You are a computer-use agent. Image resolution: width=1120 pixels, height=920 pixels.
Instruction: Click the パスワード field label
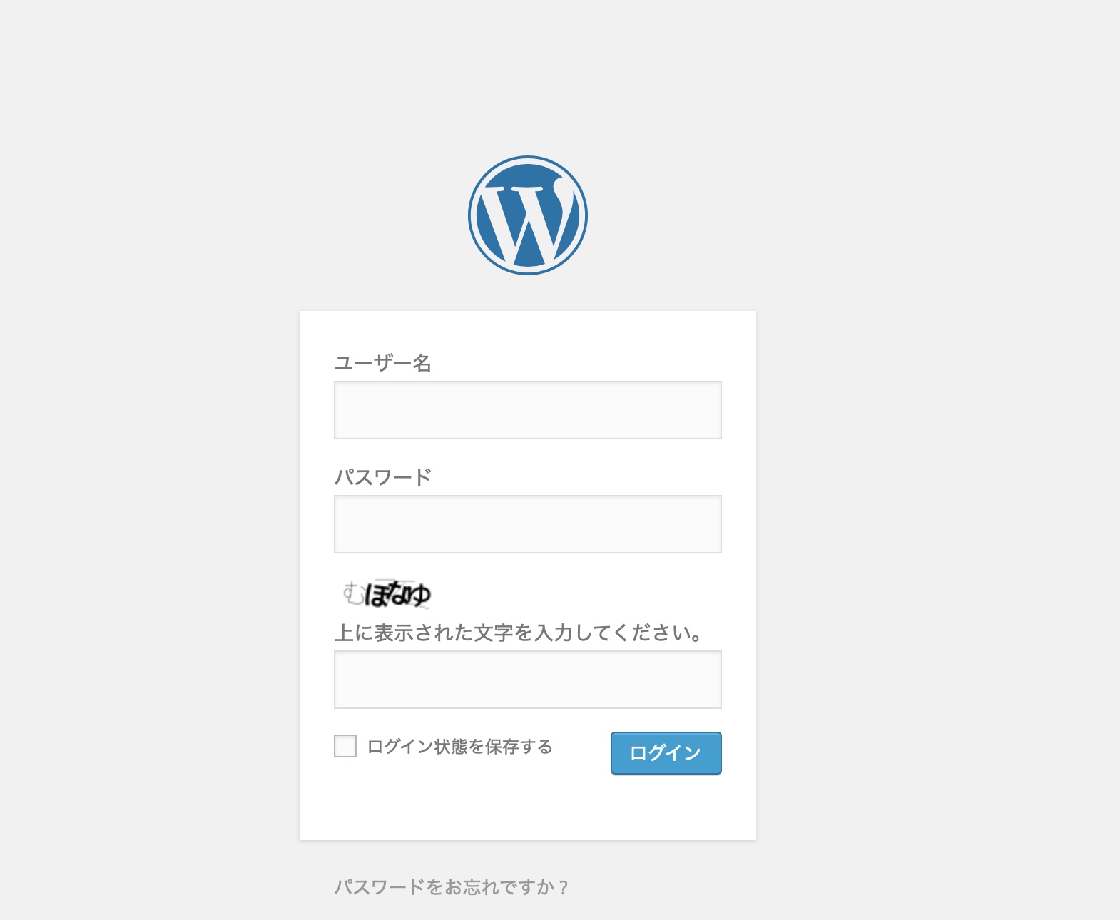click(x=383, y=476)
